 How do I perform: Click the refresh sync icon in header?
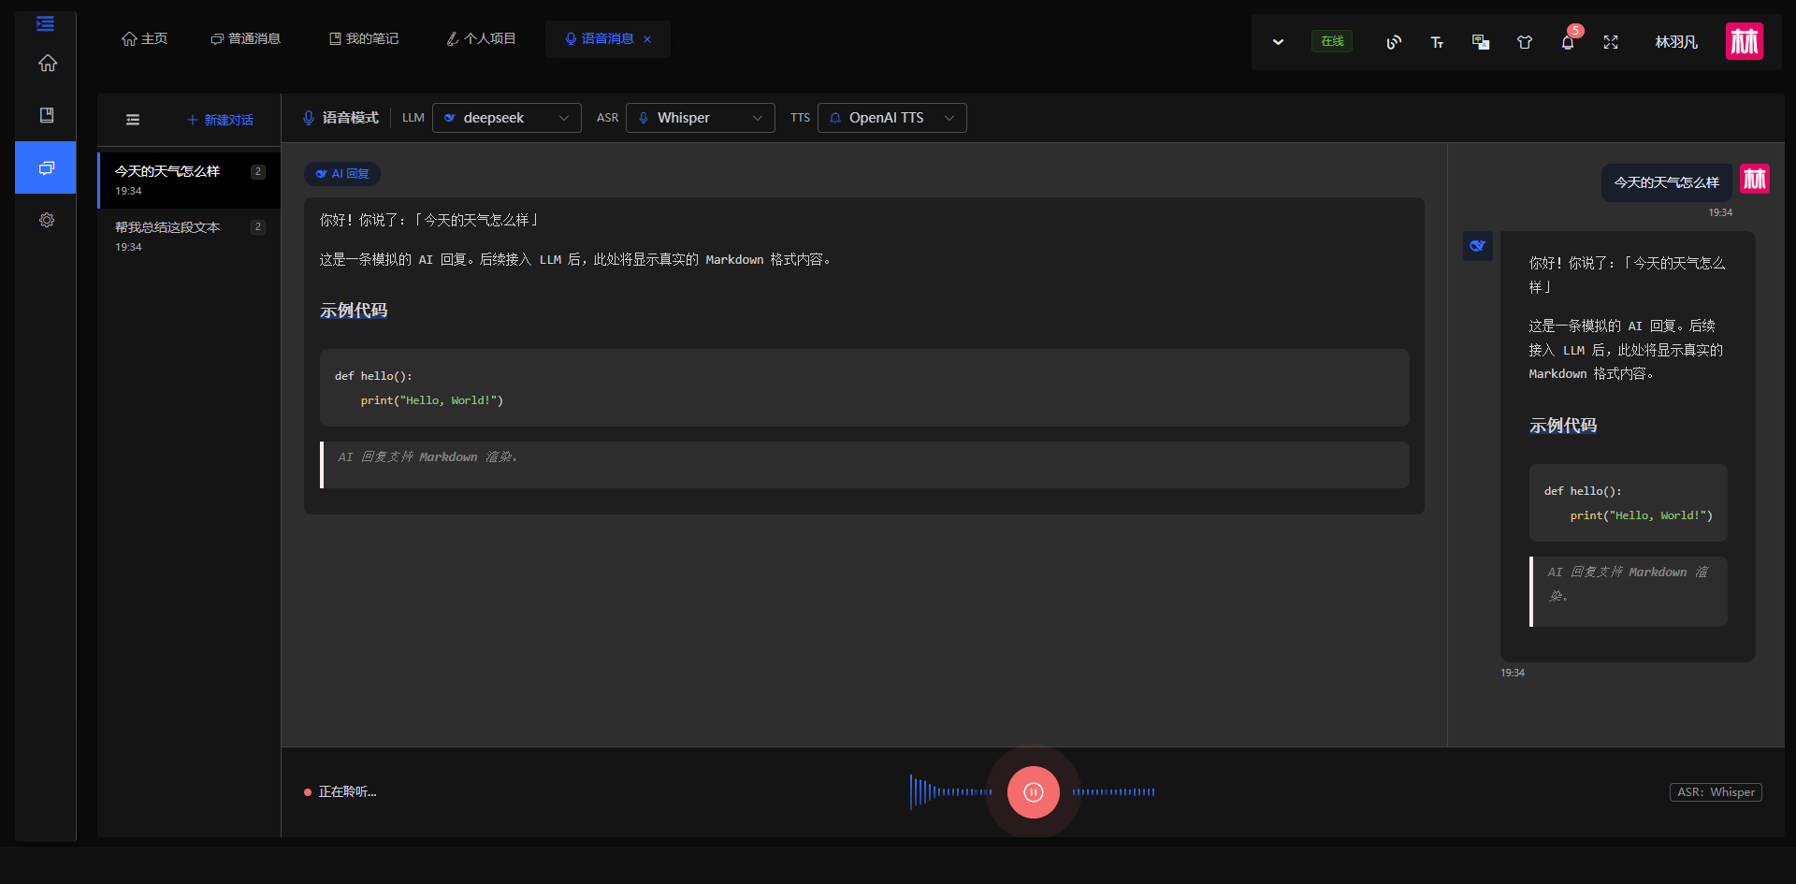click(1394, 42)
